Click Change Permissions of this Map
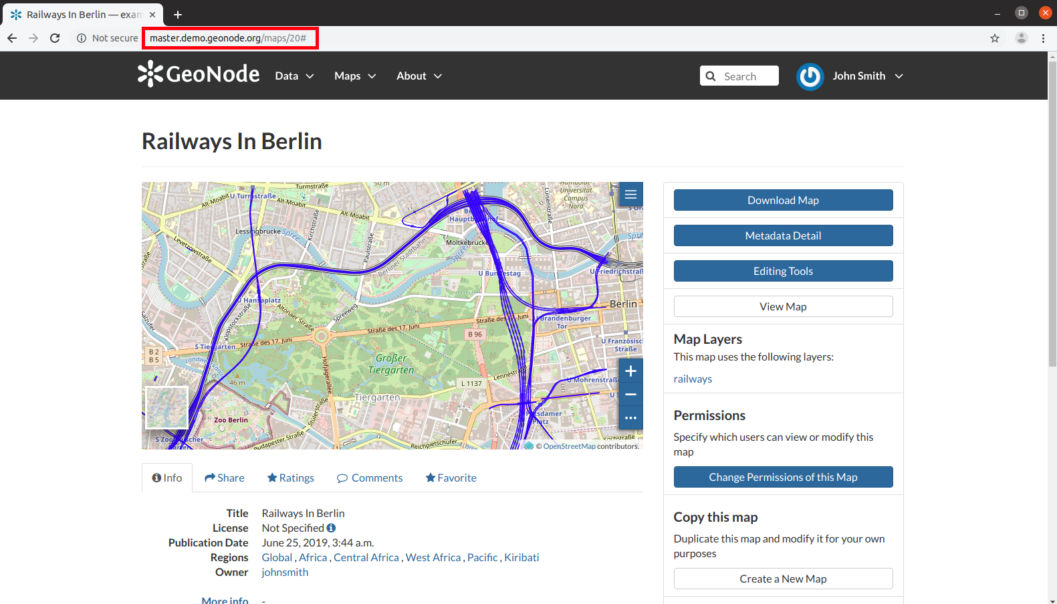The height and width of the screenshot is (604, 1057). tap(783, 477)
